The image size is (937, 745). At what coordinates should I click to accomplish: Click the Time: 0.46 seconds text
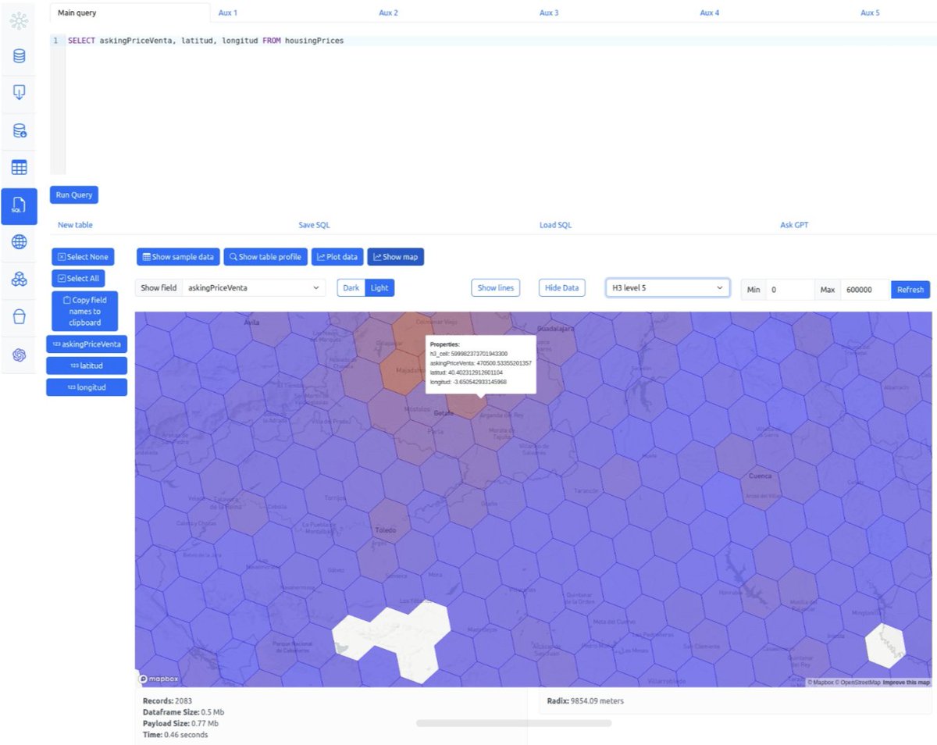coord(175,735)
